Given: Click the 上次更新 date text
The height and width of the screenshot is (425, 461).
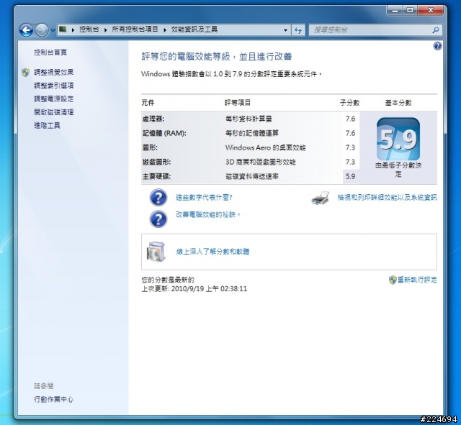Looking at the screenshot, I should [194, 289].
